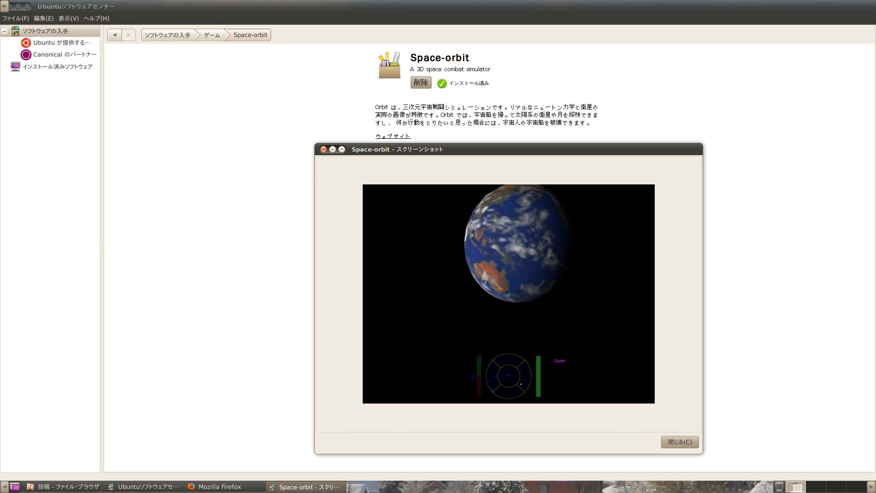Click the Ubuntu logo icon in the sidebar
Image resolution: width=876 pixels, height=493 pixels.
click(x=26, y=43)
